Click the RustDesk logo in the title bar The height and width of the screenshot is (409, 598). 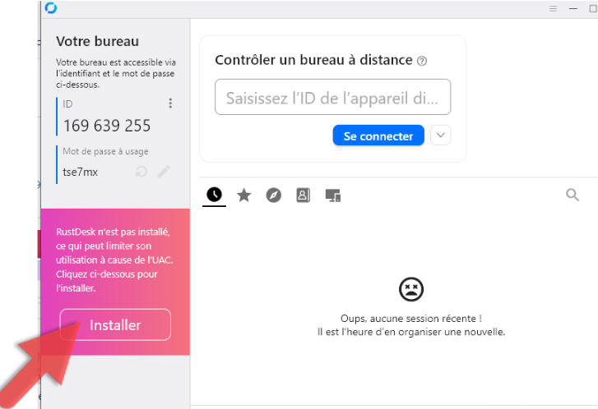click(51, 8)
